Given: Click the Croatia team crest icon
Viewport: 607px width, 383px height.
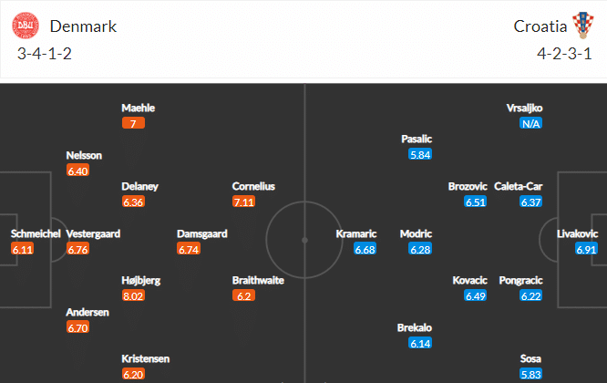Looking at the screenshot, I should point(581,26).
